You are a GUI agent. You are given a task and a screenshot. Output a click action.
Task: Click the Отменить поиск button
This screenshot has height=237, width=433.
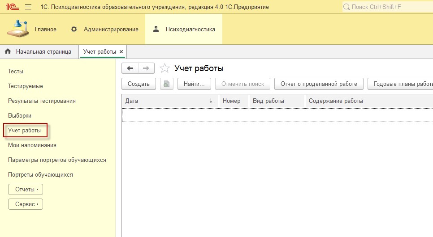pyautogui.click(x=243, y=84)
